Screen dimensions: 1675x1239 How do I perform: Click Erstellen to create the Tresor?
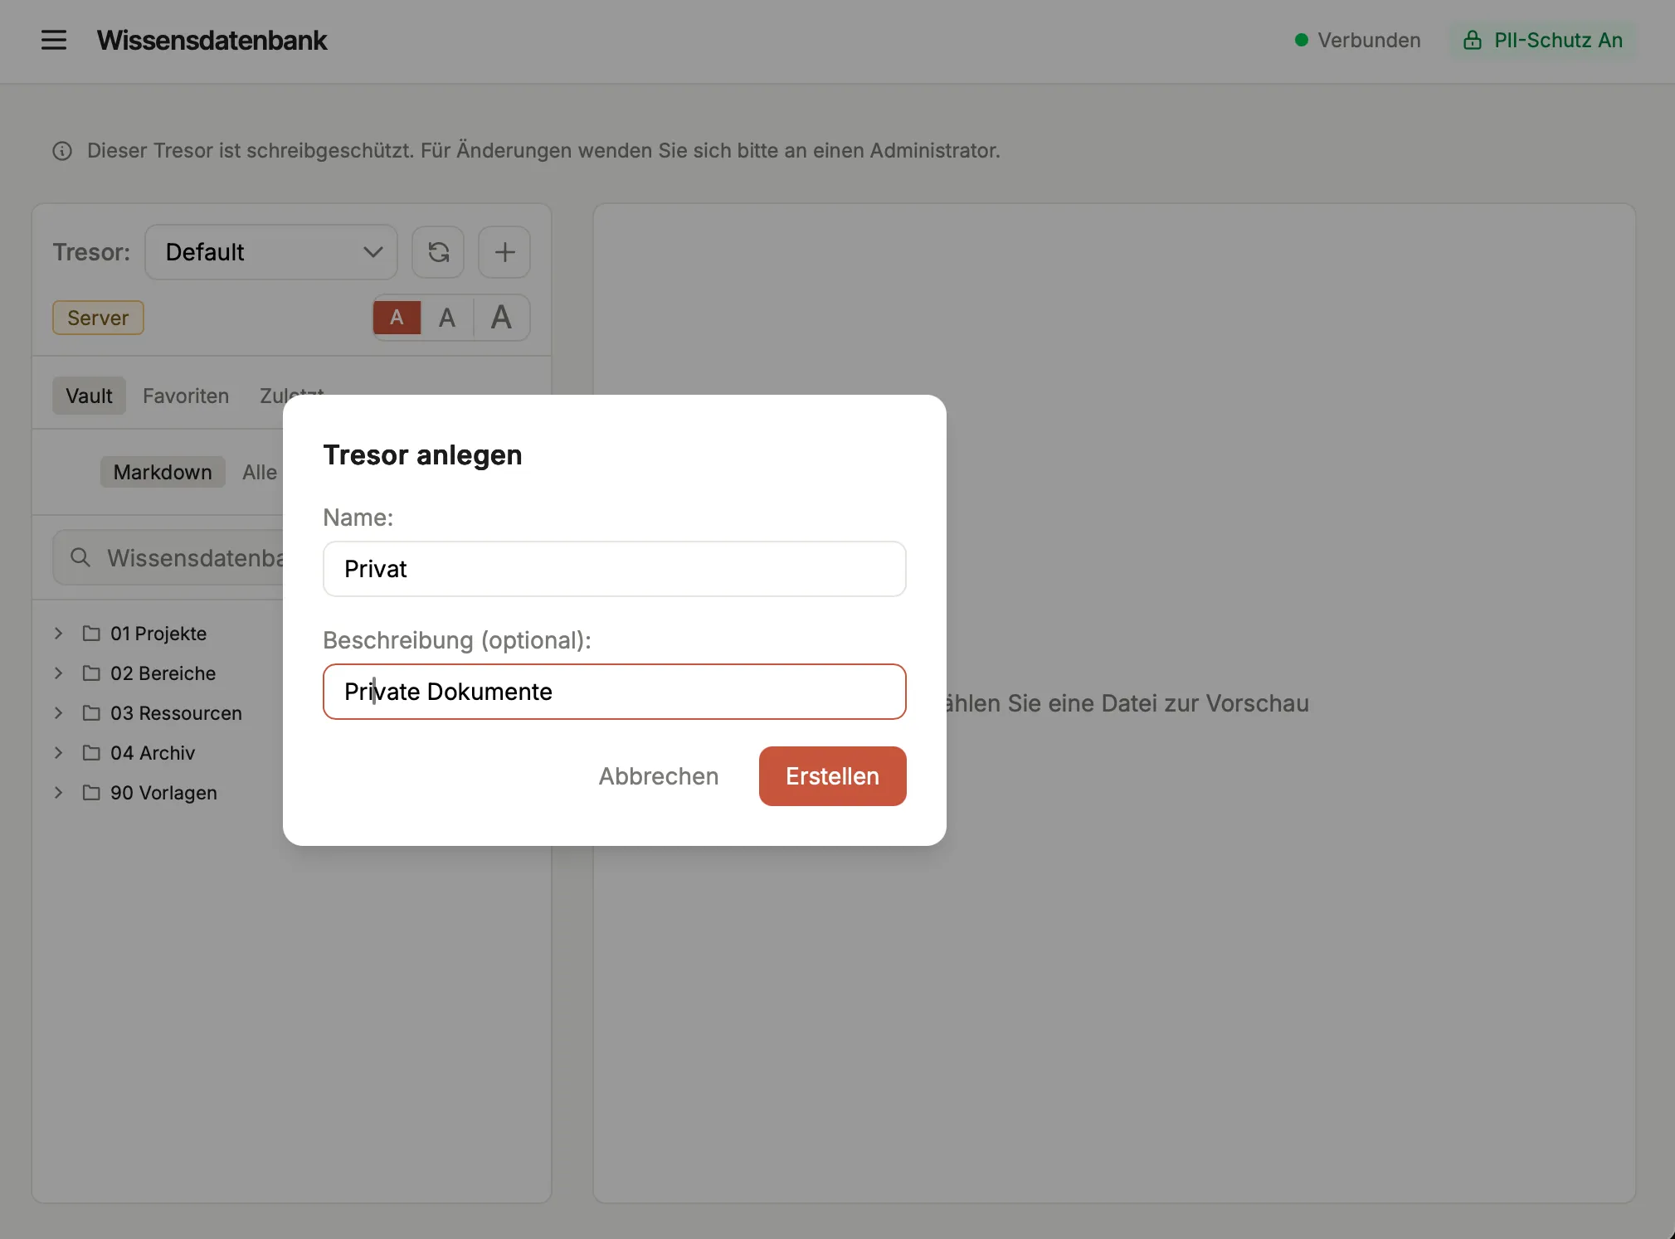[x=832, y=776]
